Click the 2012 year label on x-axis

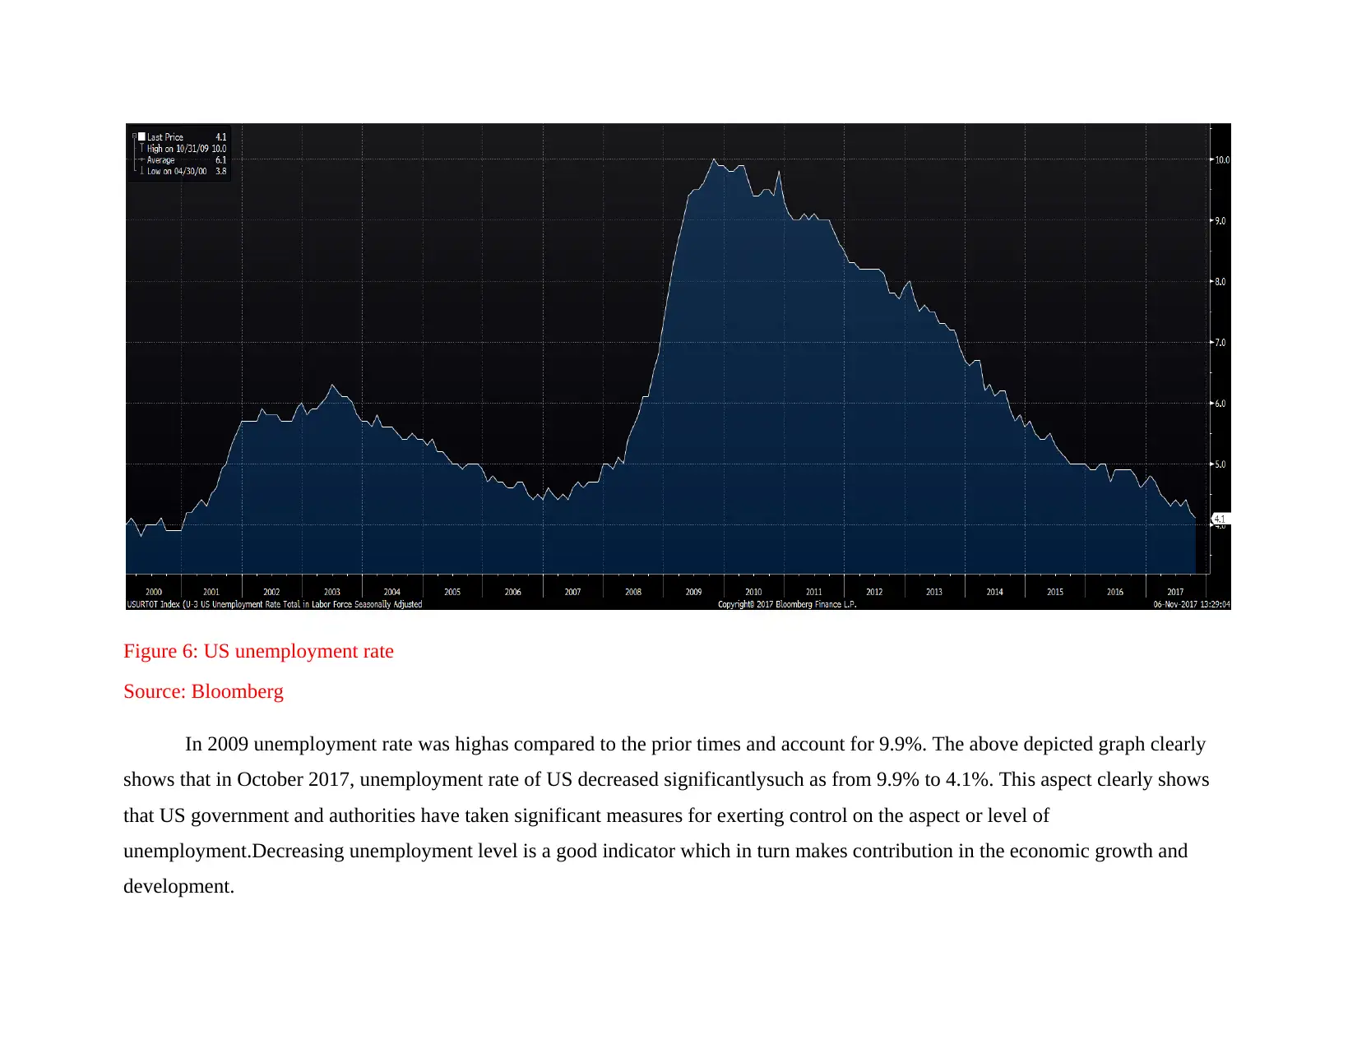(x=874, y=592)
